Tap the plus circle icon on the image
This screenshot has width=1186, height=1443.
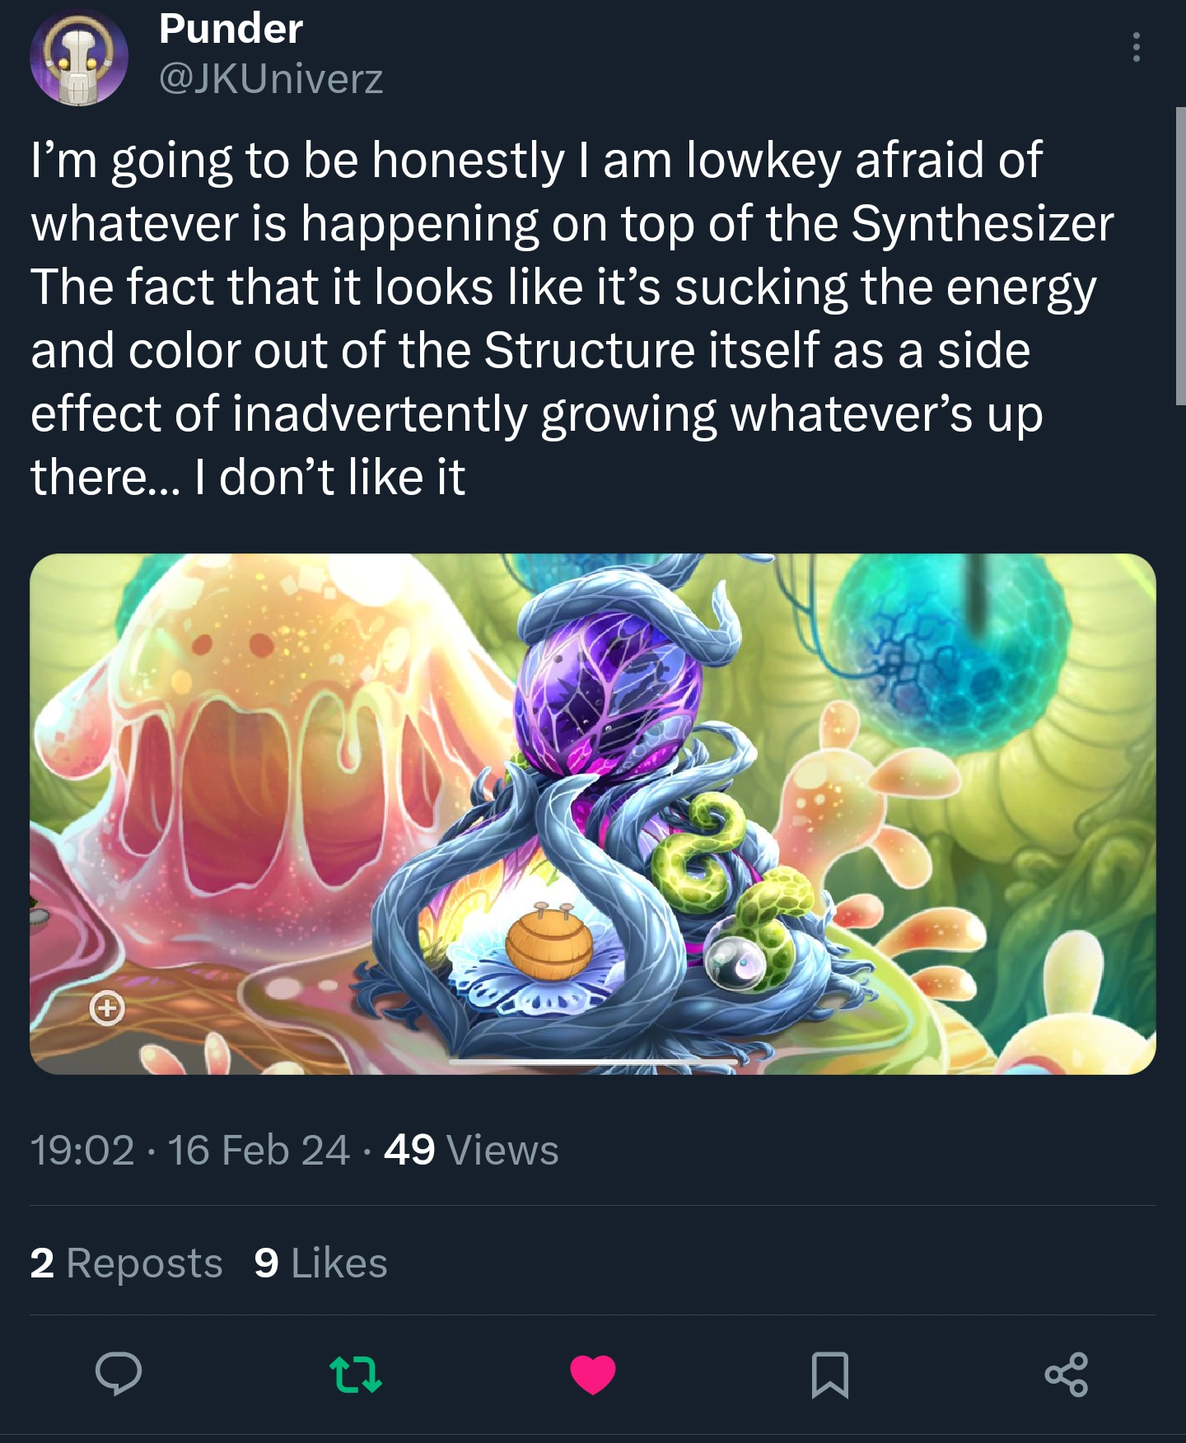point(107,1007)
